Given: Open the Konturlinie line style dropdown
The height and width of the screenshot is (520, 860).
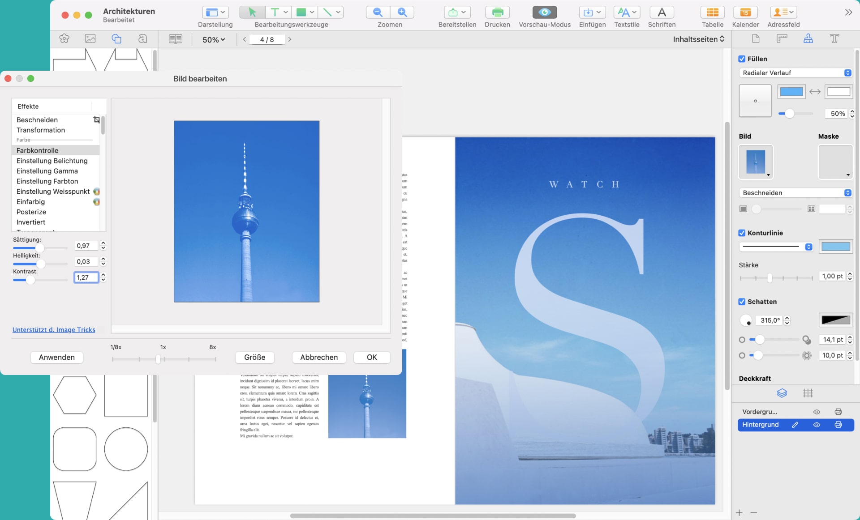Looking at the screenshot, I should (776, 247).
